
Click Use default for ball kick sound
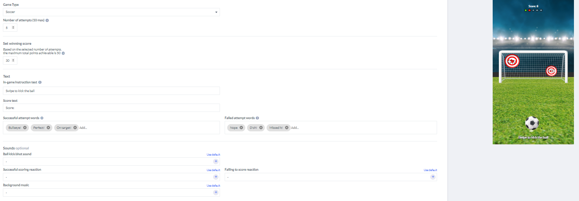213,154
